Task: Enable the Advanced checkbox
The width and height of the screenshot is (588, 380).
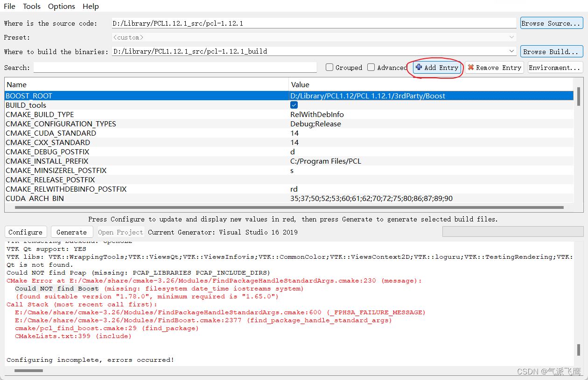Action: [x=371, y=67]
